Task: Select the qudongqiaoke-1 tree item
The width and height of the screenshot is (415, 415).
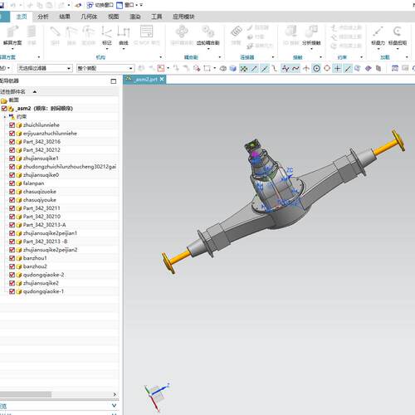Action: point(43,291)
